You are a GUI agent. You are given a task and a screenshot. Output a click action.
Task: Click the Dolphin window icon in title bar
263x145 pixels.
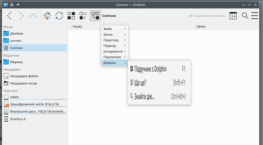[6, 5]
